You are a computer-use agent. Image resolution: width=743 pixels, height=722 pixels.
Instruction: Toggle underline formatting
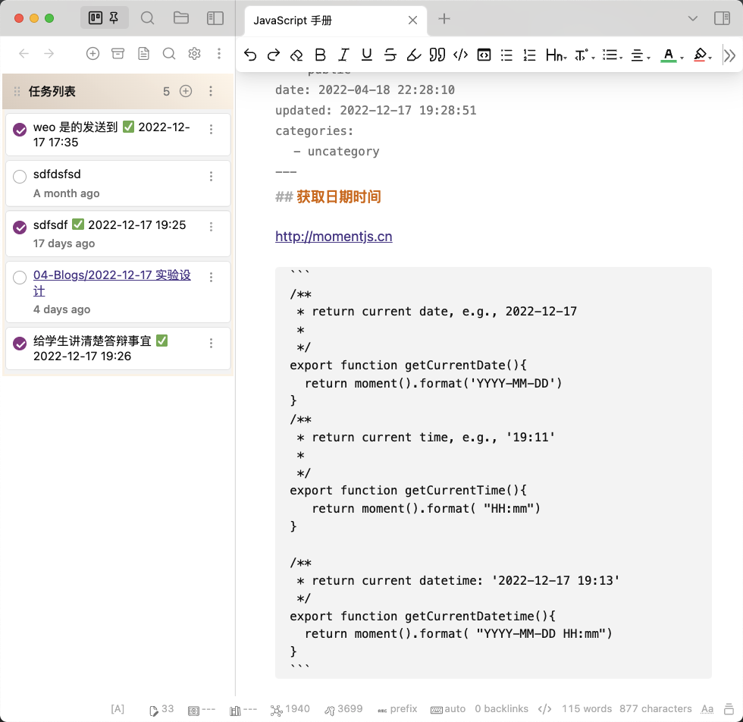coord(367,55)
